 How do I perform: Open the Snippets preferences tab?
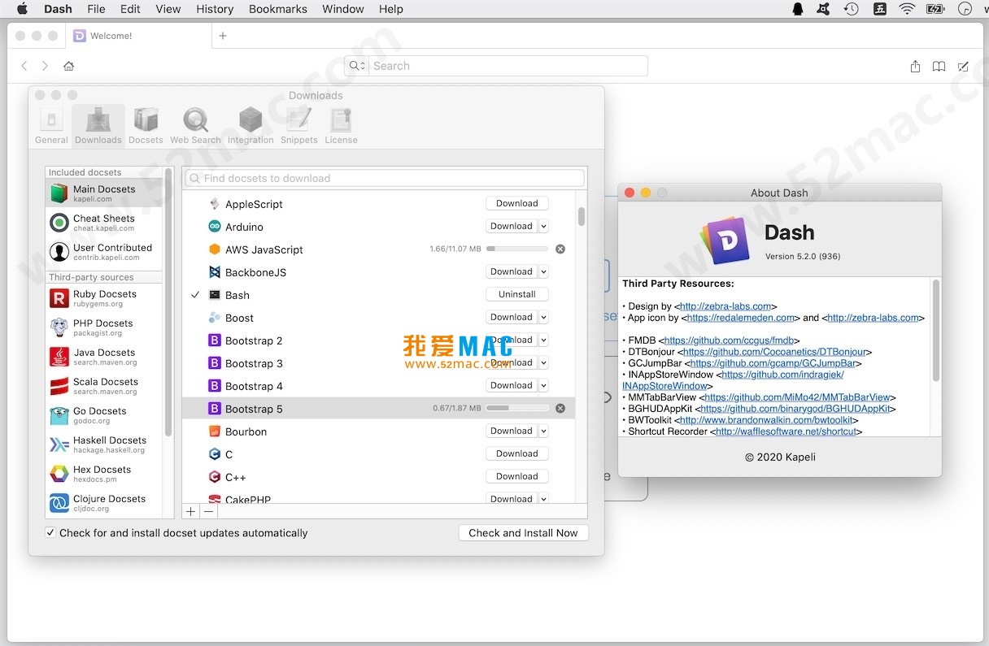coord(298,126)
